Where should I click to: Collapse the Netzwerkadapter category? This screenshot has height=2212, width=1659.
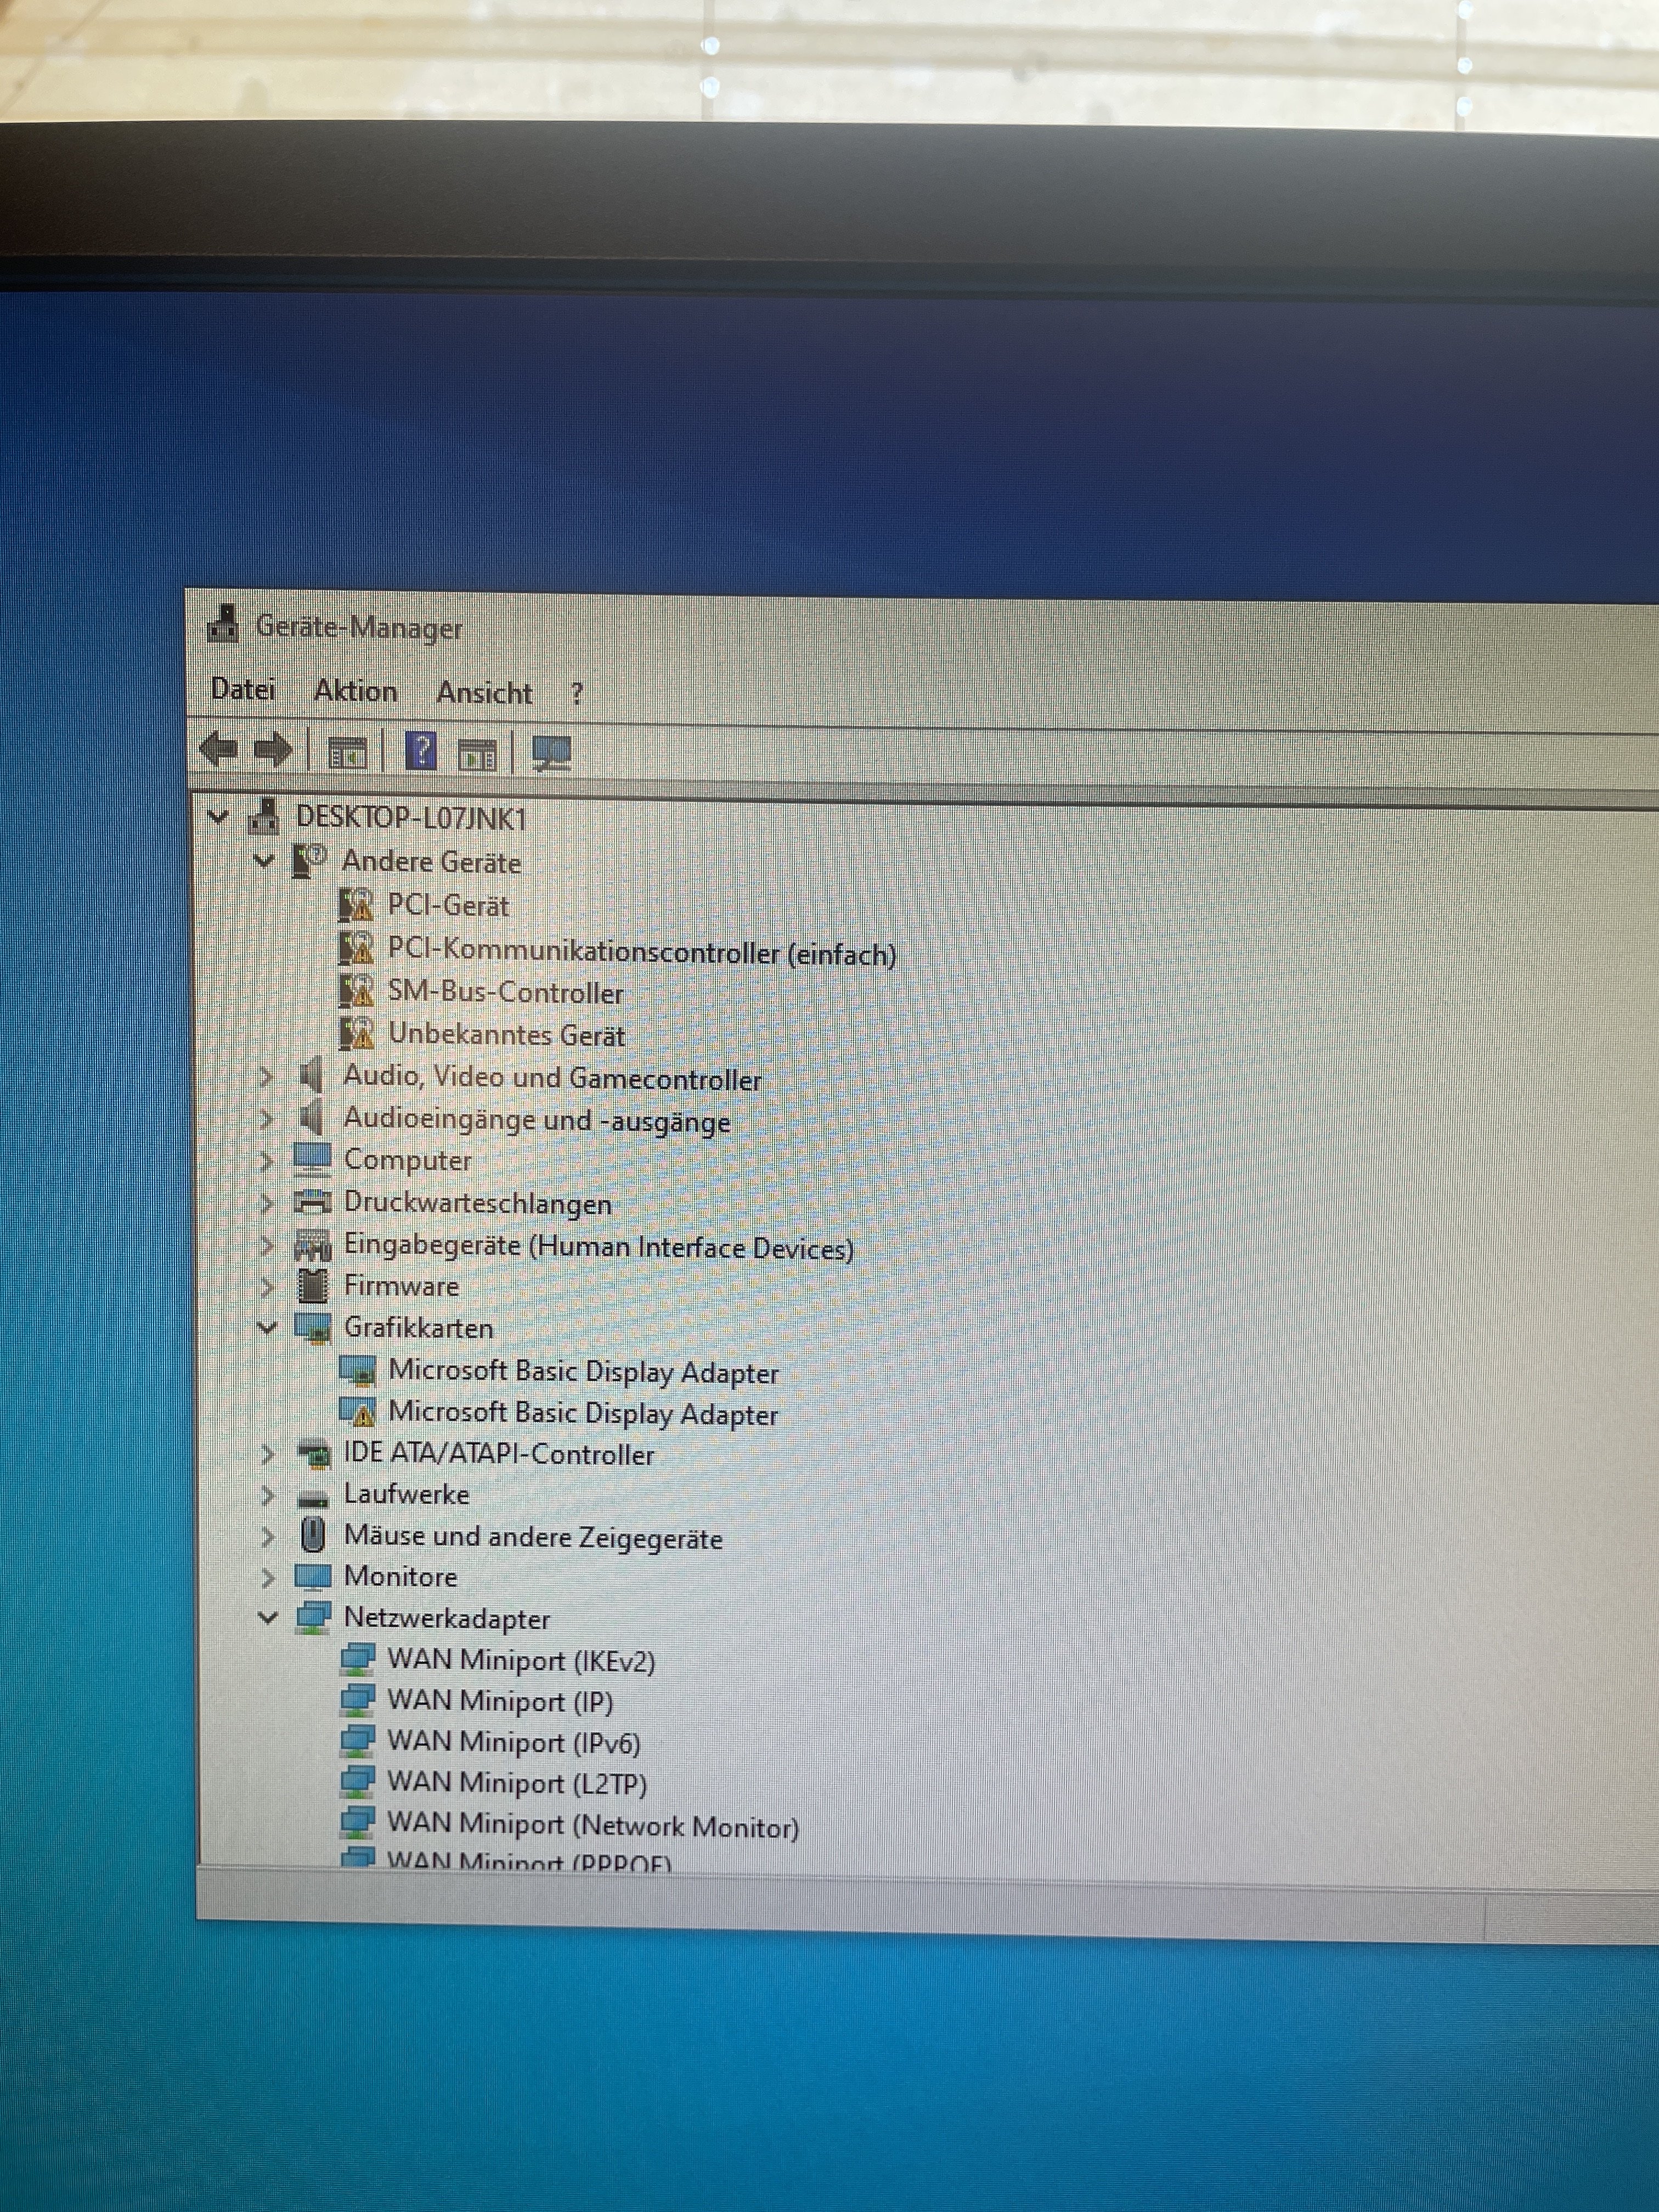pyautogui.click(x=267, y=1618)
